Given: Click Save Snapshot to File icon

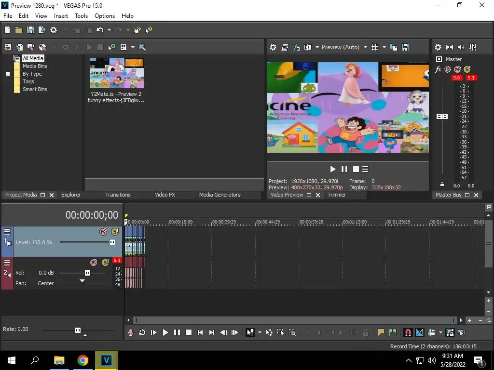Looking at the screenshot, I should [405, 47].
